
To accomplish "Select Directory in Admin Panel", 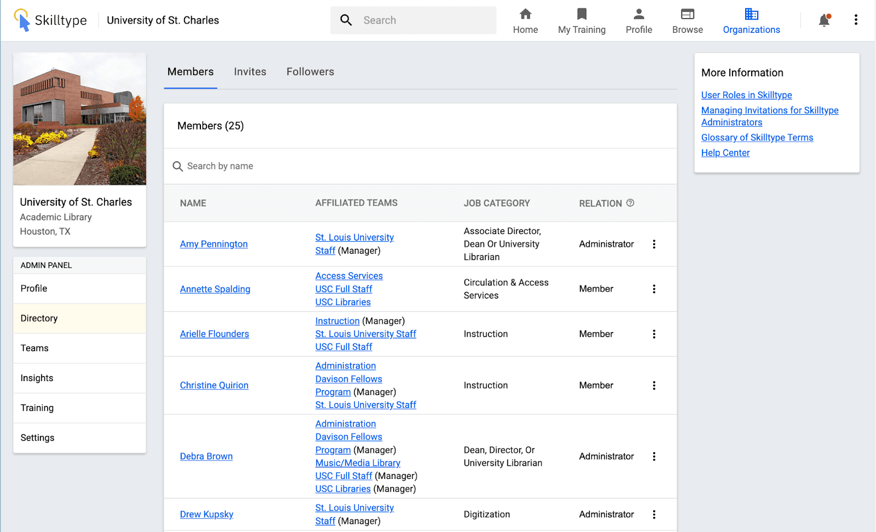I will coord(79,318).
